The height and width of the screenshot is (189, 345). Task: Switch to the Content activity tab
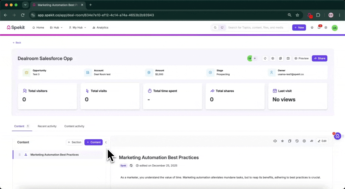pyautogui.click(x=74, y=126)
